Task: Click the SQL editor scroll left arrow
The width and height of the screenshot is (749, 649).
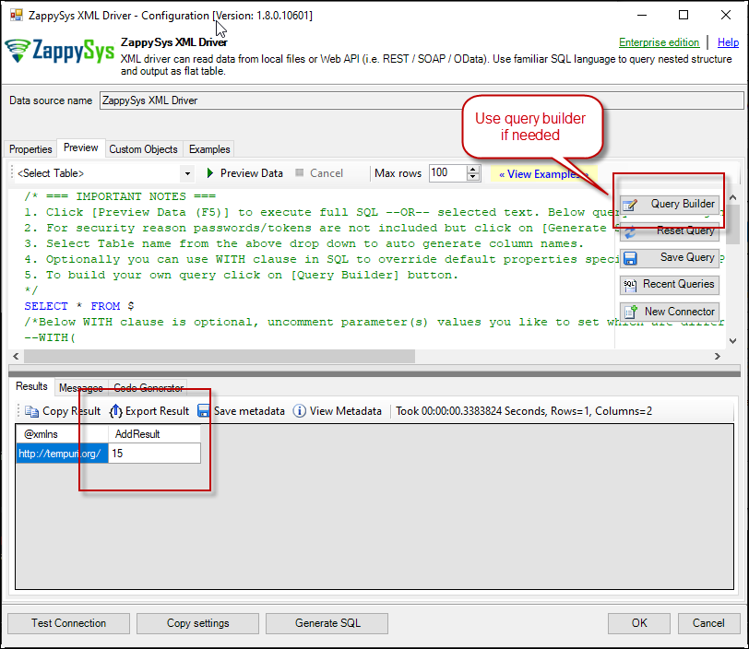Action: [16, 356]
